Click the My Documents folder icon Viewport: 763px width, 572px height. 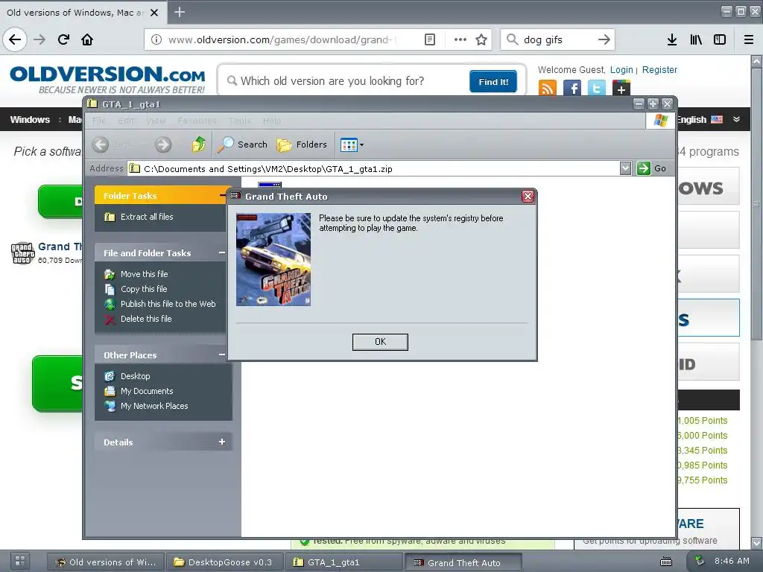tap(110, 391)
